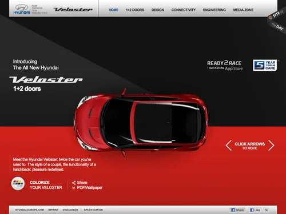
Task: Click the Facebook like count 1k
Action: click(266, 210)
